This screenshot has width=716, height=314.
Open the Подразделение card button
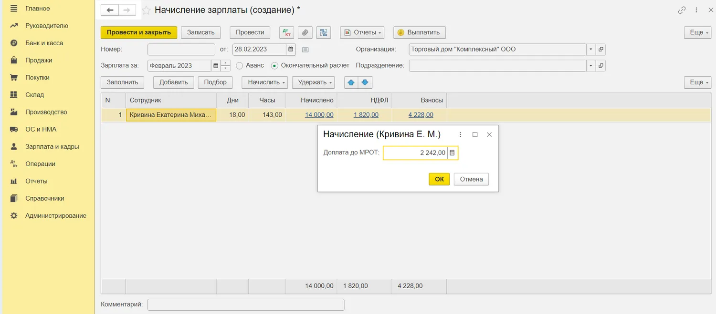tap(601, 66)
